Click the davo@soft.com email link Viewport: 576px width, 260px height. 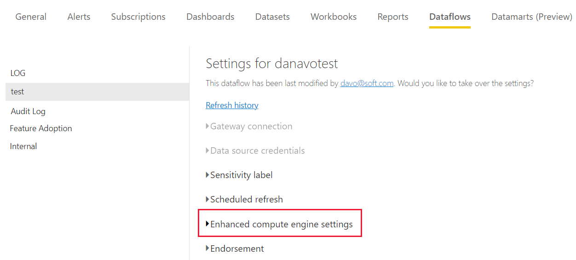pos(367,83)
